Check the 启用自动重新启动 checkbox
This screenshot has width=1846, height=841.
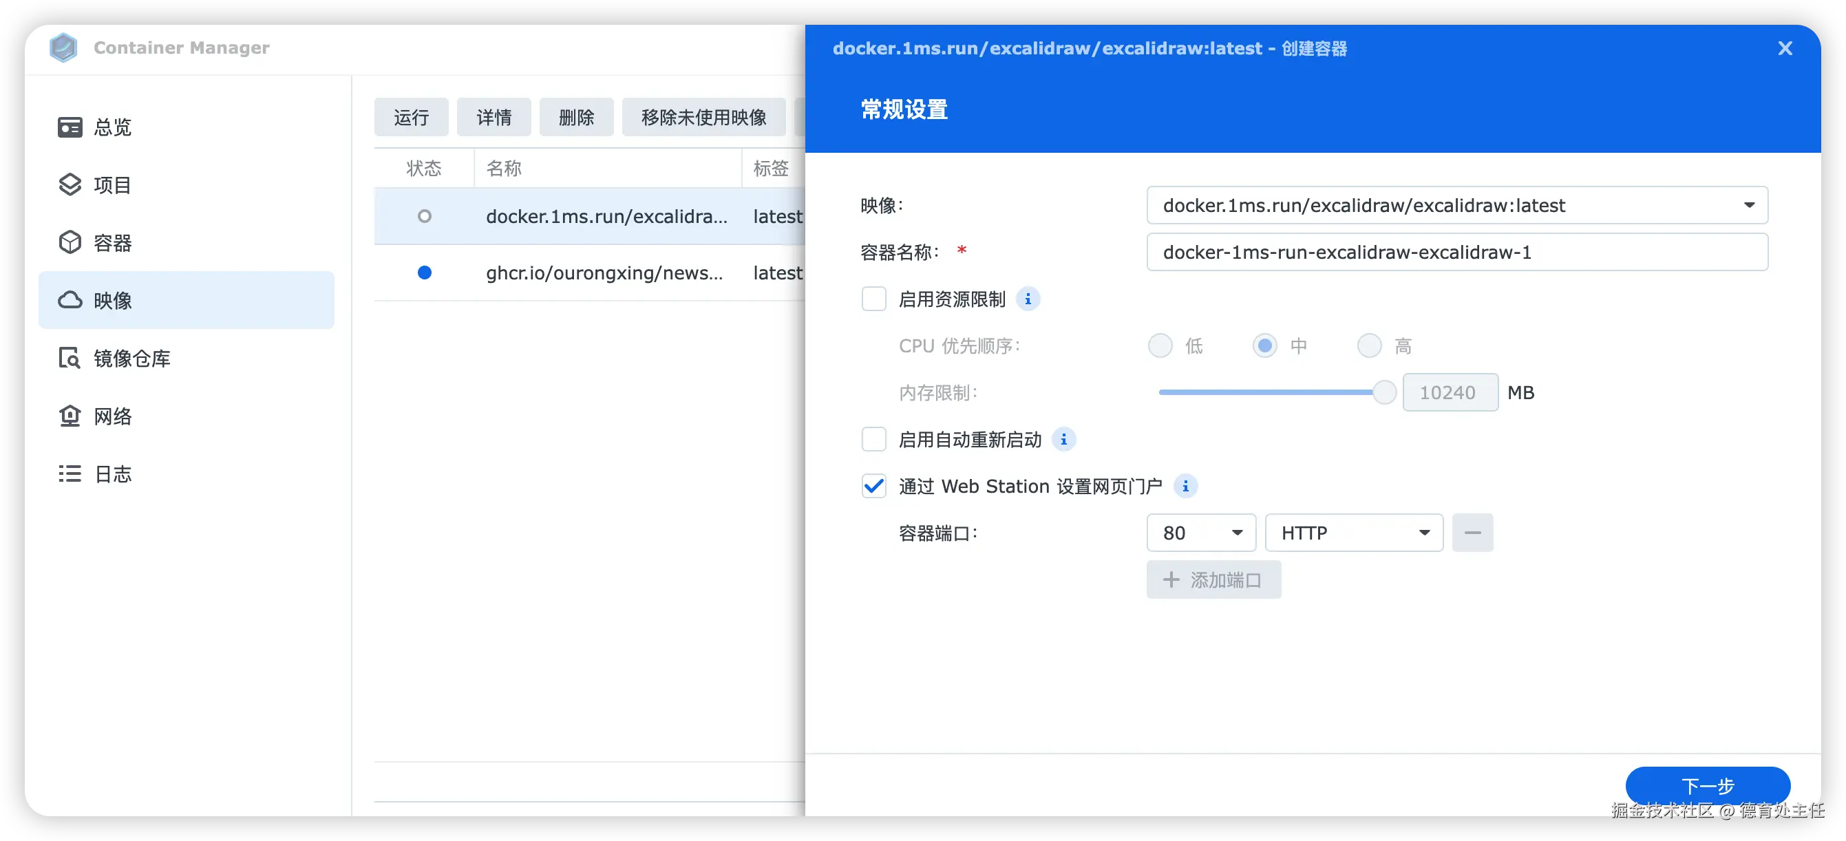click(873, 440)
